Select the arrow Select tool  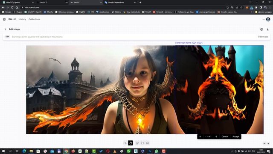[x=125, y=143]
